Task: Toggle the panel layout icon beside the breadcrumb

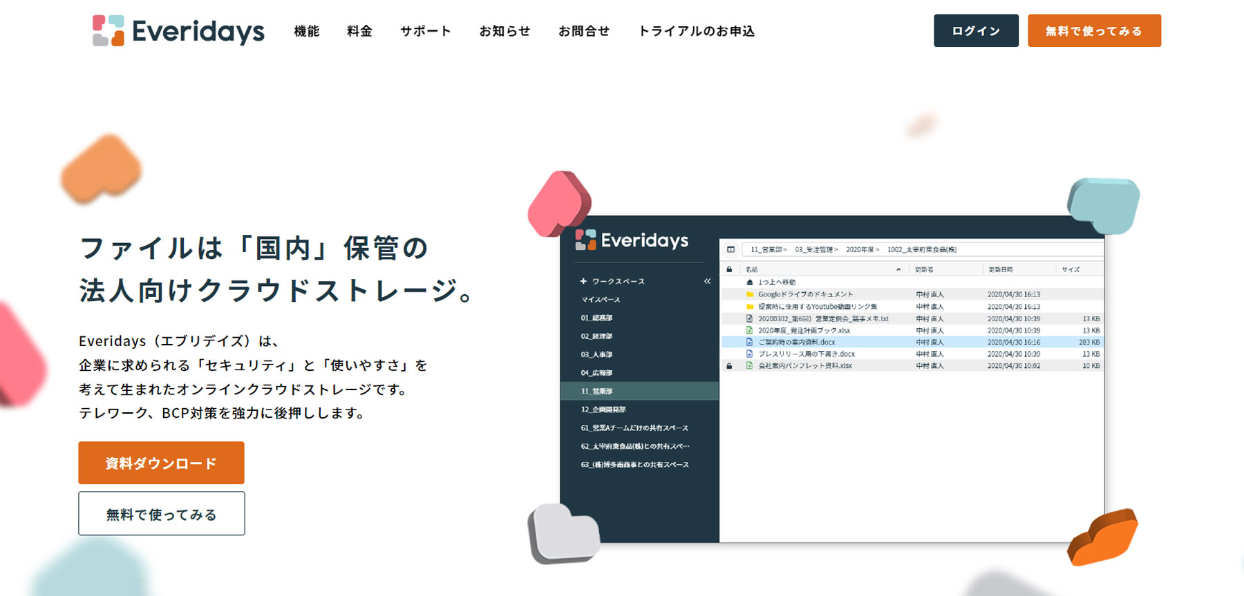Action: pos(731,249)
